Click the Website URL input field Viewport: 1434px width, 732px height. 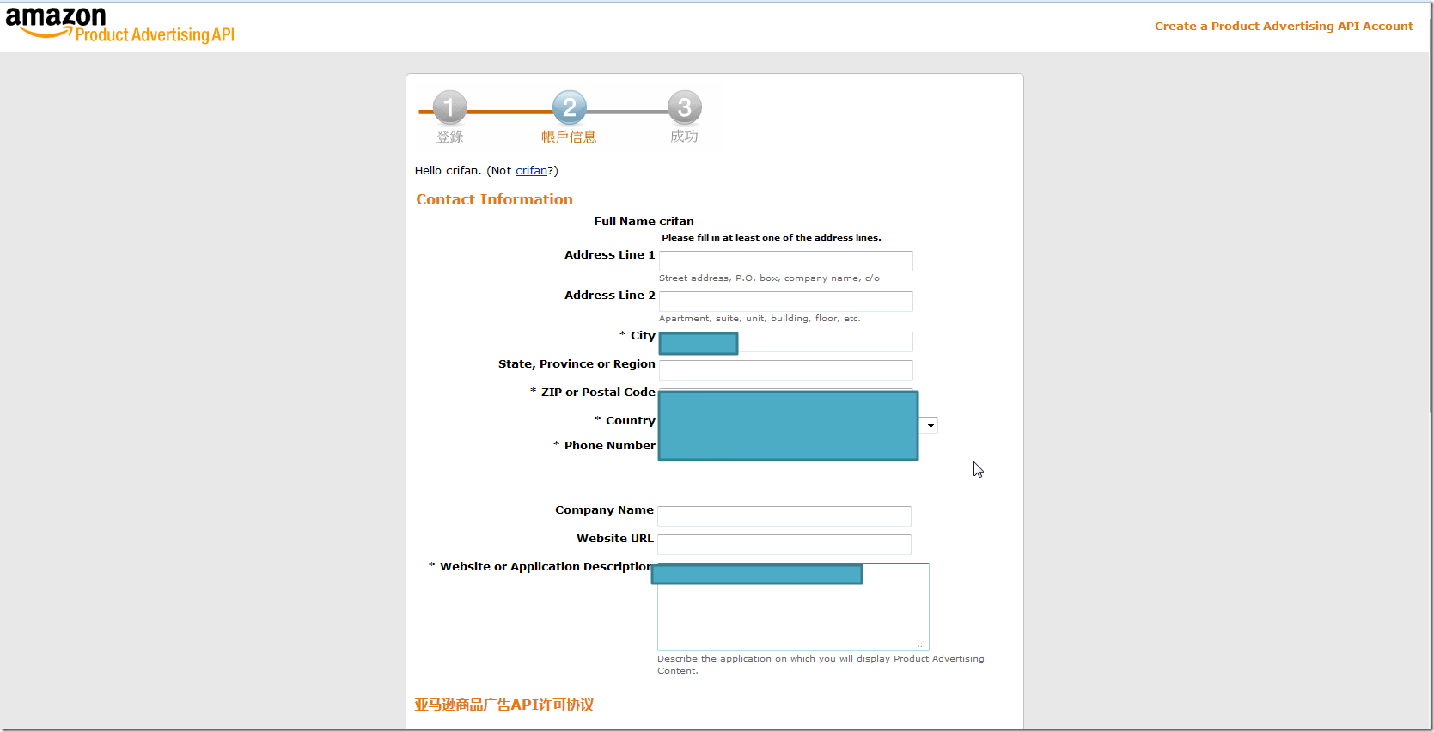784,545
